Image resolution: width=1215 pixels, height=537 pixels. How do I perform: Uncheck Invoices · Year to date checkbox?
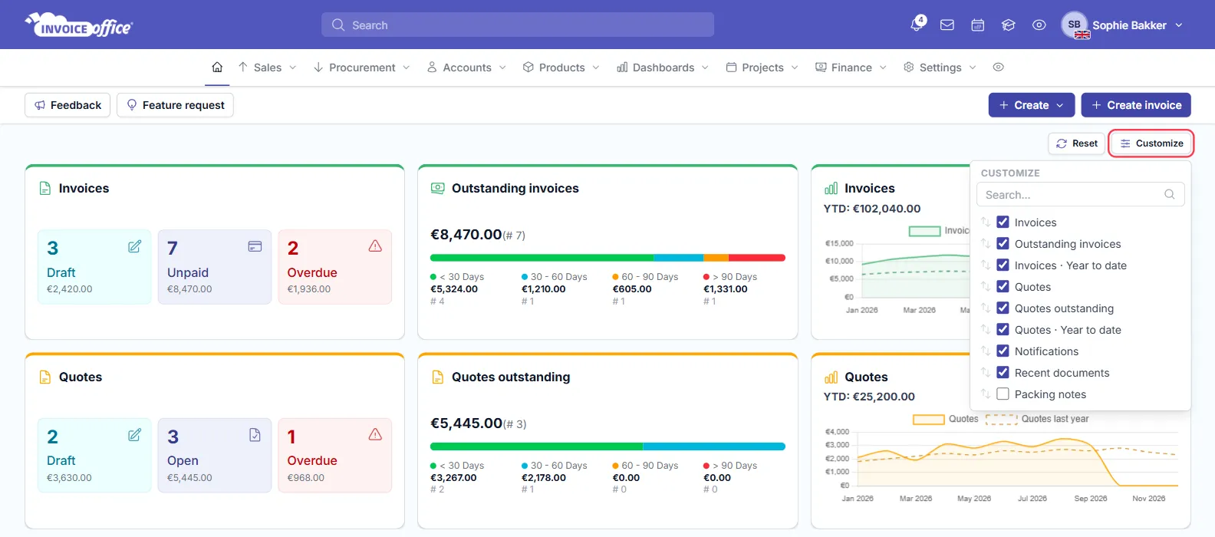click(x=1003, y=265)
